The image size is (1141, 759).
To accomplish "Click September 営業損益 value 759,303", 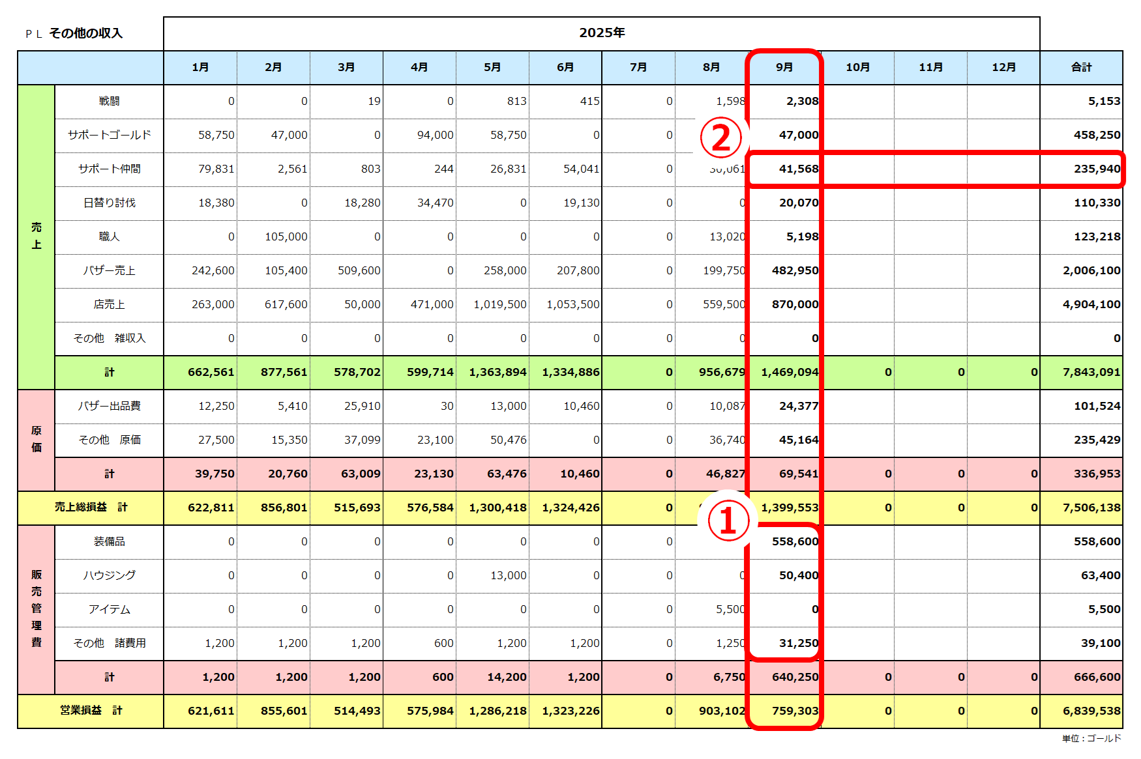I will [794, 711].
